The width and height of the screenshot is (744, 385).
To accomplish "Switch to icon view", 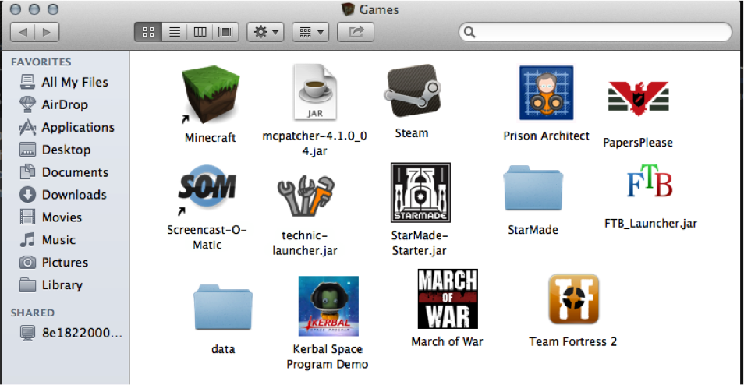I will (148, 32).
